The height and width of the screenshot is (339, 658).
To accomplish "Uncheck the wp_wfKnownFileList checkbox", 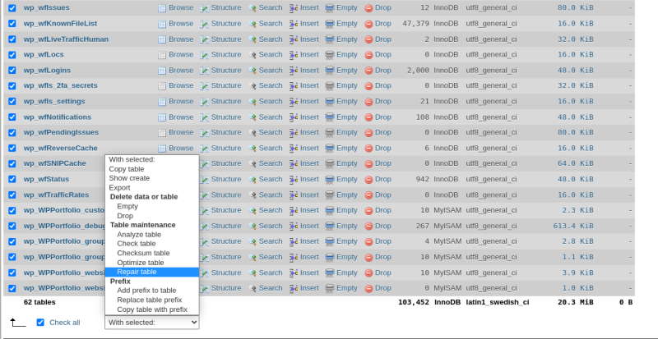I will 12,24.
